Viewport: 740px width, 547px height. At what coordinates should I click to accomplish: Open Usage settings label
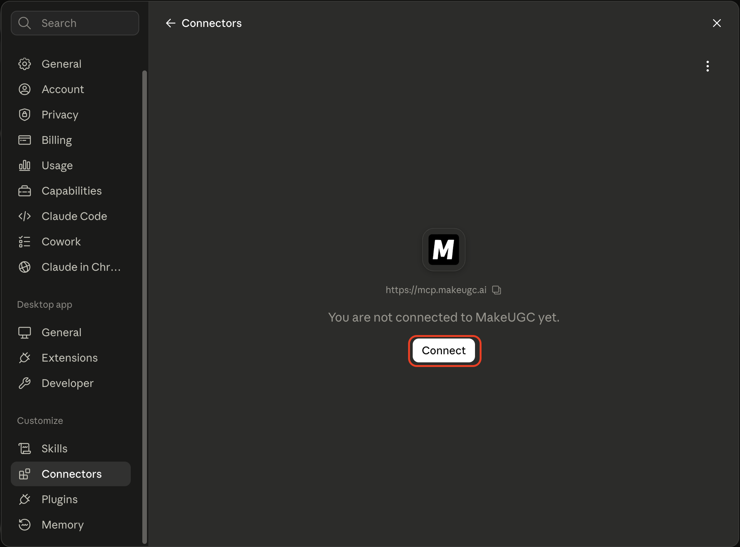click(x=57, y=165)
